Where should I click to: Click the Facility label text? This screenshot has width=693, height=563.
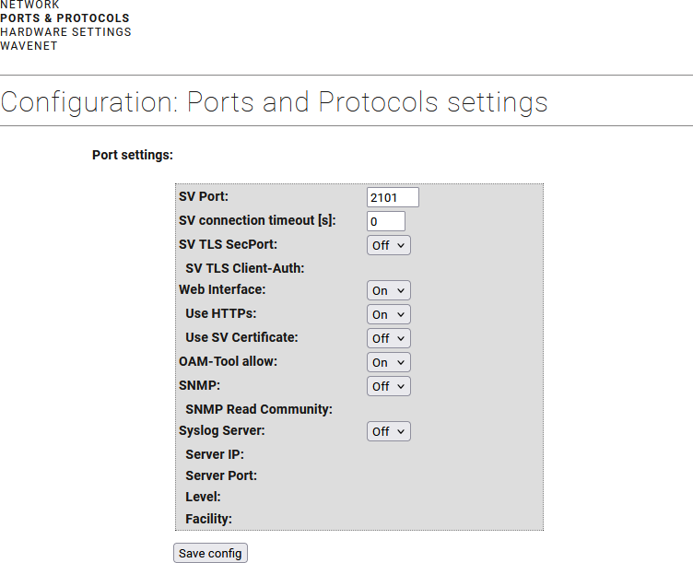click(208, 519)
